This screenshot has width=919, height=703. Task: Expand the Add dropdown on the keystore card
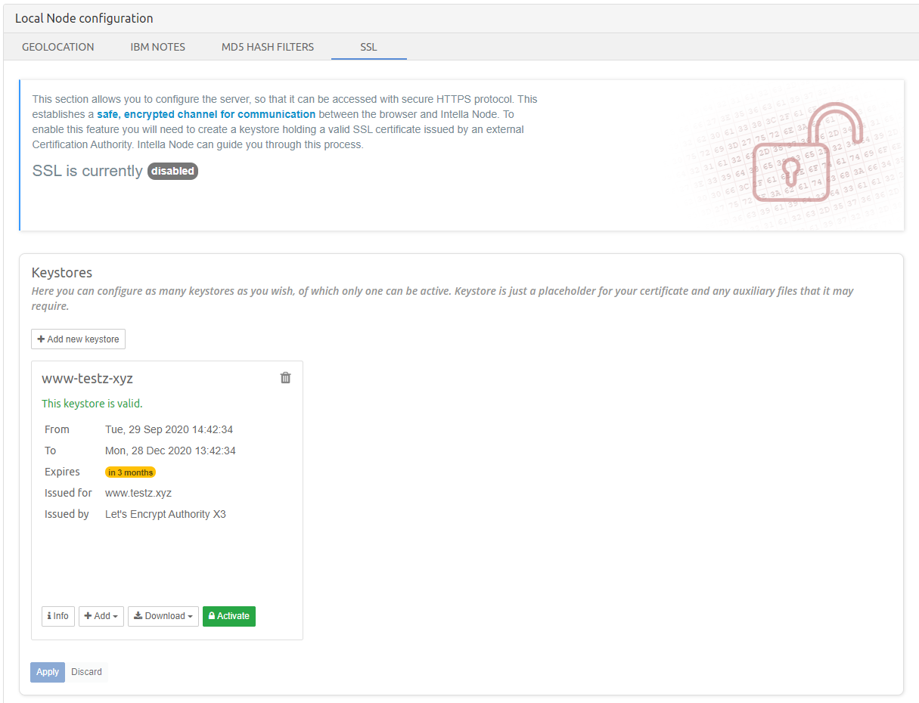click(101, 616)
